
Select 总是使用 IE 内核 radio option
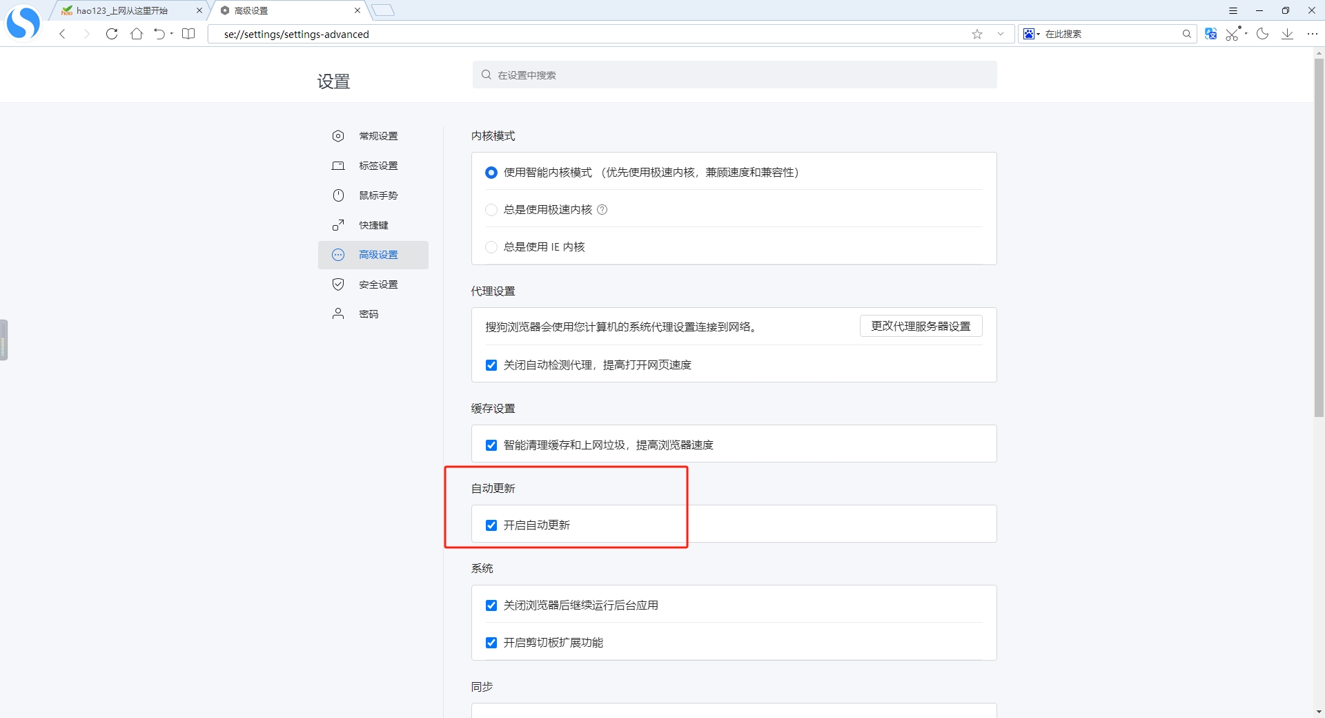click(x=491, y=247)
